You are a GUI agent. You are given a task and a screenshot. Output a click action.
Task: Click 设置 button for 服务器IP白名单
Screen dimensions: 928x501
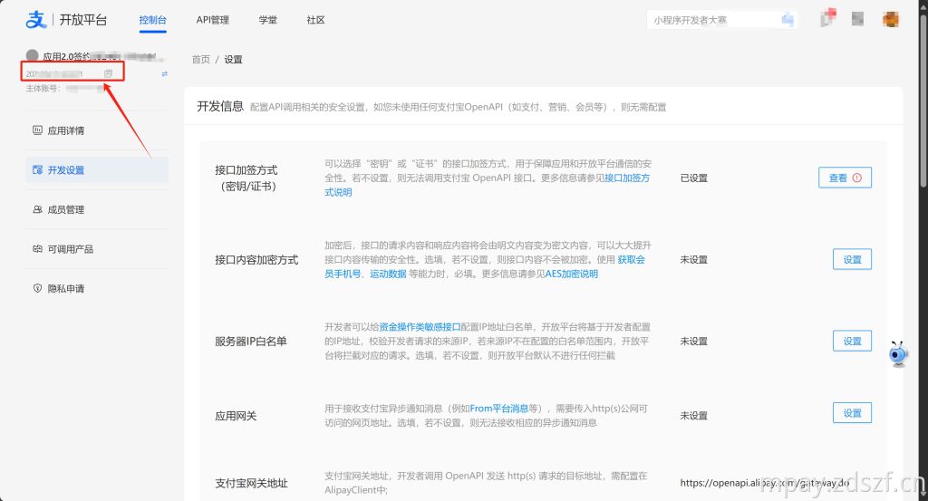pyautogui.click(x=852, y=341)
